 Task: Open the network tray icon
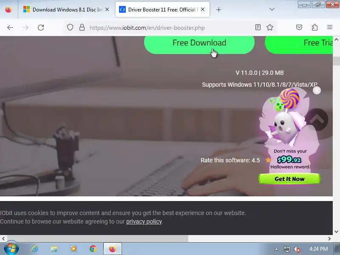click(x=286, y=249)
